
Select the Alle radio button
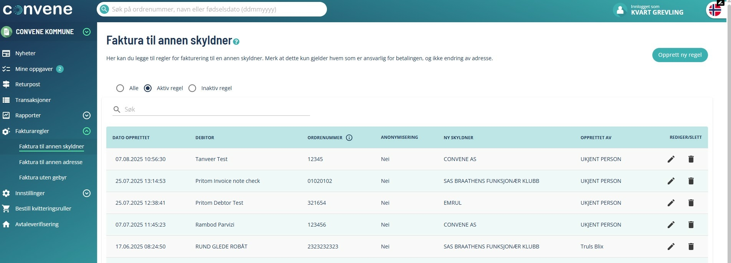[x=120, y=88]
